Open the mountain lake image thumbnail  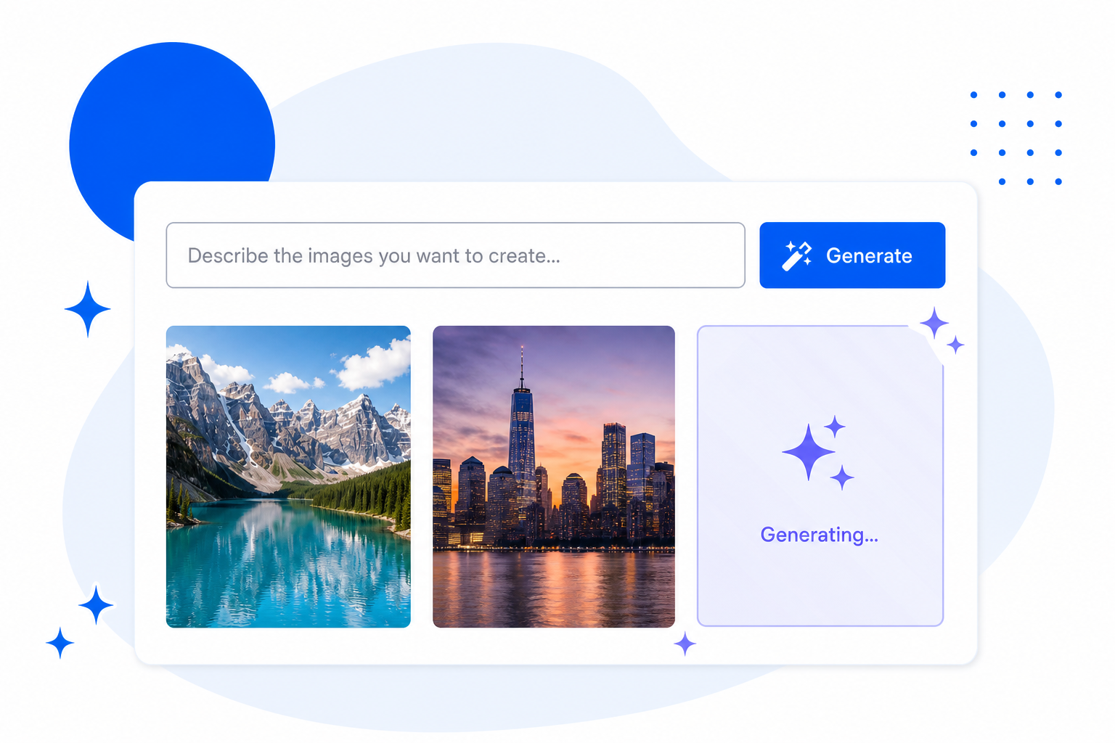(x=288, y=477)
